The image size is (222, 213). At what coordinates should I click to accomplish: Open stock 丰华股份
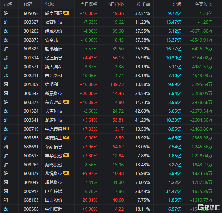(54, 156)
